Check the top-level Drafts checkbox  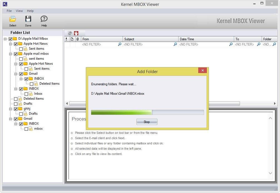(x=16, y=104)
